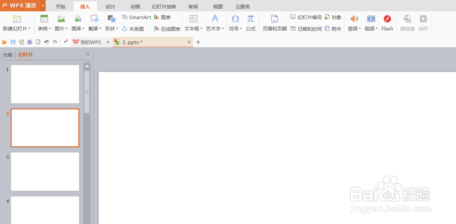Save the file with the floppy disk icon

coord(13,42)
